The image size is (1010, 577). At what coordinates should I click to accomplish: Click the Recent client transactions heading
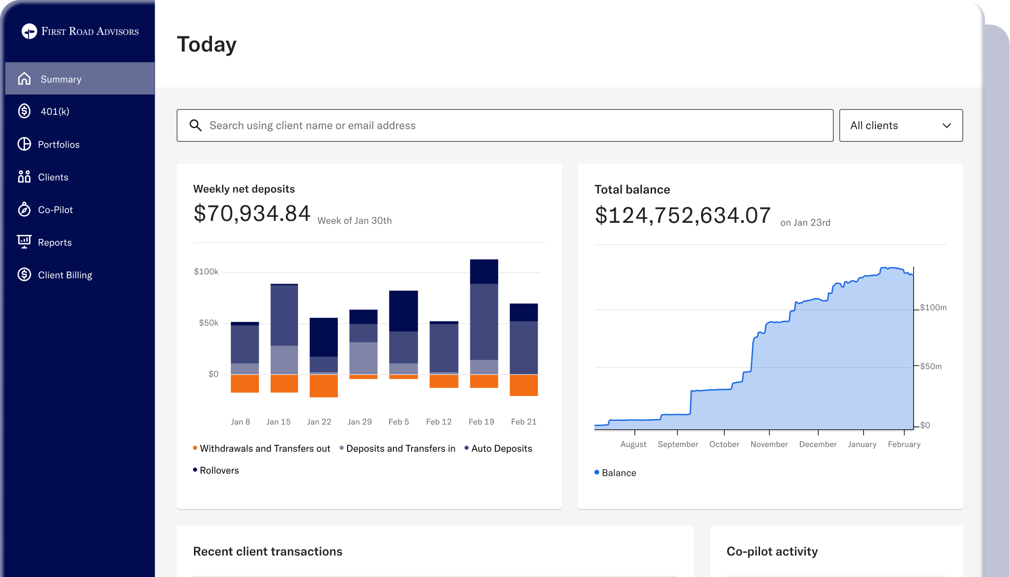268,551
